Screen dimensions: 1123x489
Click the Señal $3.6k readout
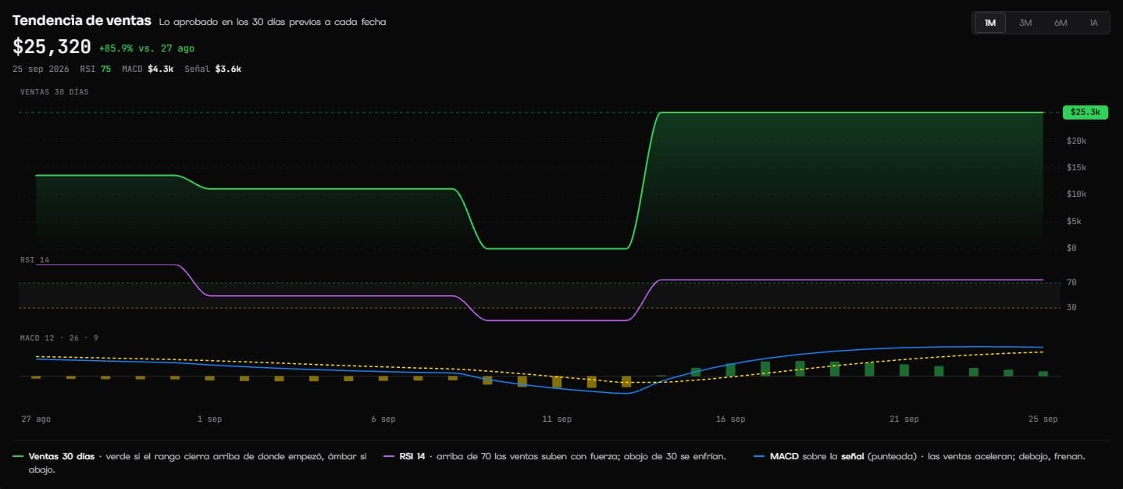click(x=213, y=69)
